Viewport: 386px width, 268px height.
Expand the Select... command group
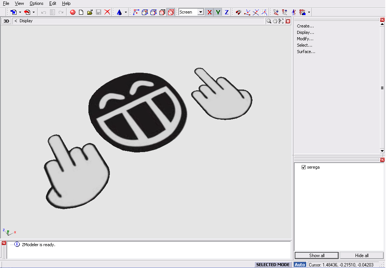304,45
